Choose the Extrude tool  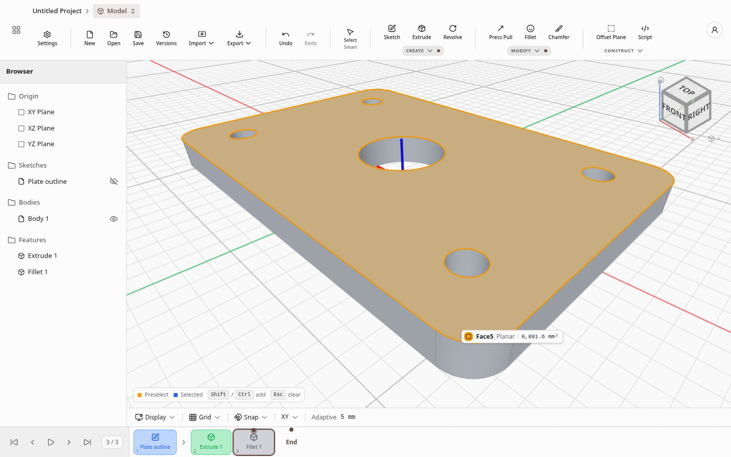point(422,32)
